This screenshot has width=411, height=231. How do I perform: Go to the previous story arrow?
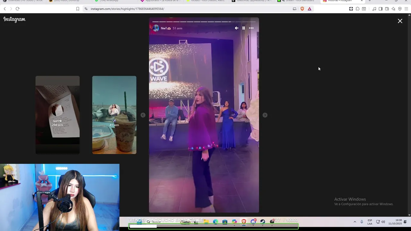click(143, 115)
